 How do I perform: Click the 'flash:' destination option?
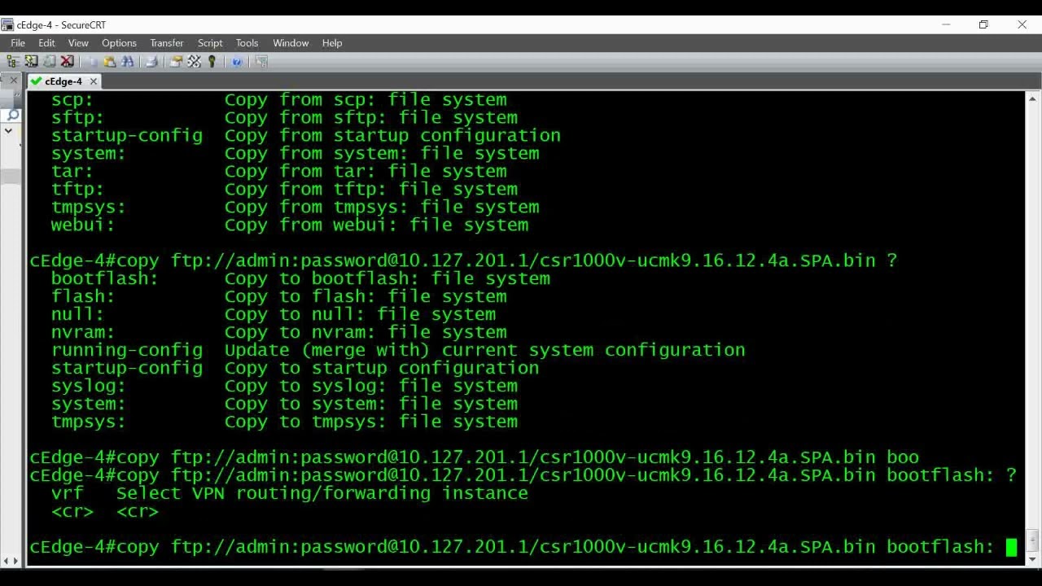[278, 297]
